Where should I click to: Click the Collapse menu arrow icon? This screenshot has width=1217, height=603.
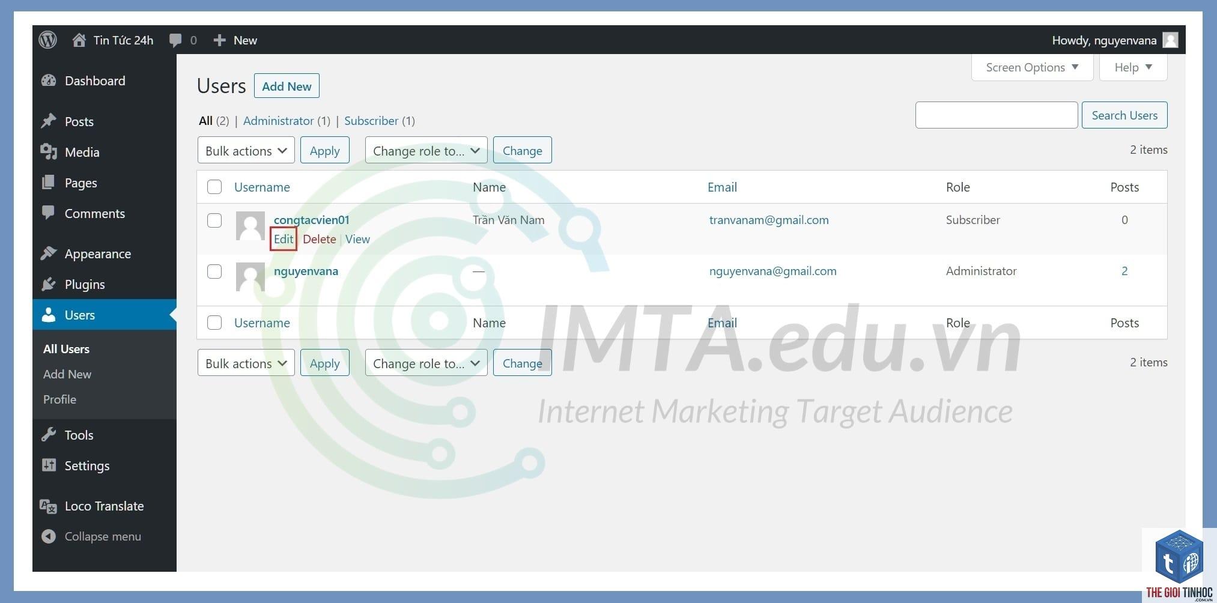[49, 536]
